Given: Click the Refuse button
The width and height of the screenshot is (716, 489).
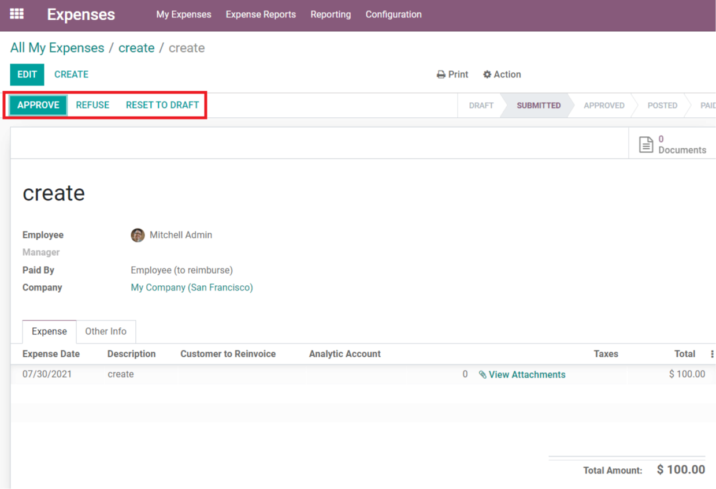Looking at the screenshot, I should [x=92, y=105].
